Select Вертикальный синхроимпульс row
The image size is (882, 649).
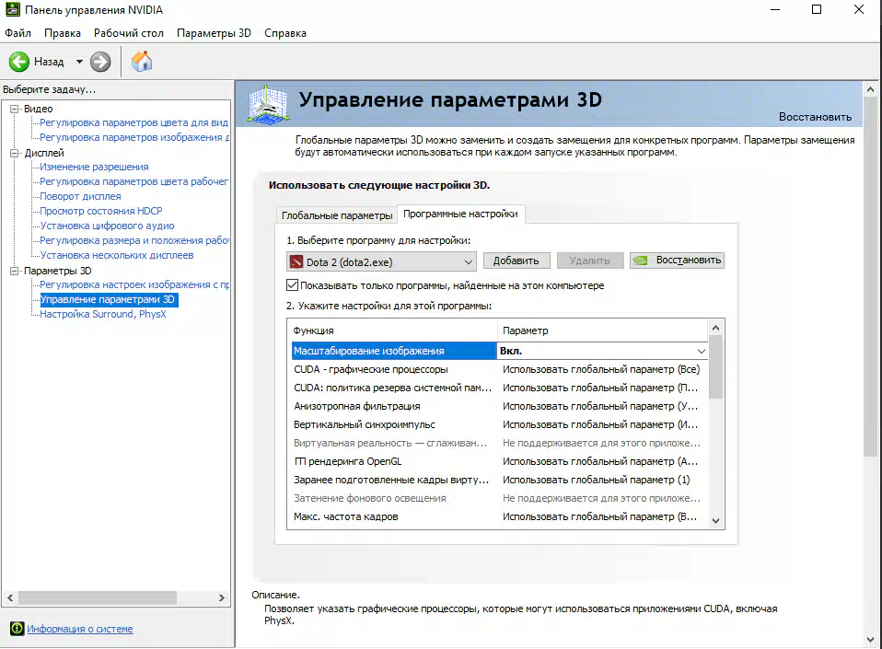pos(499,424)
